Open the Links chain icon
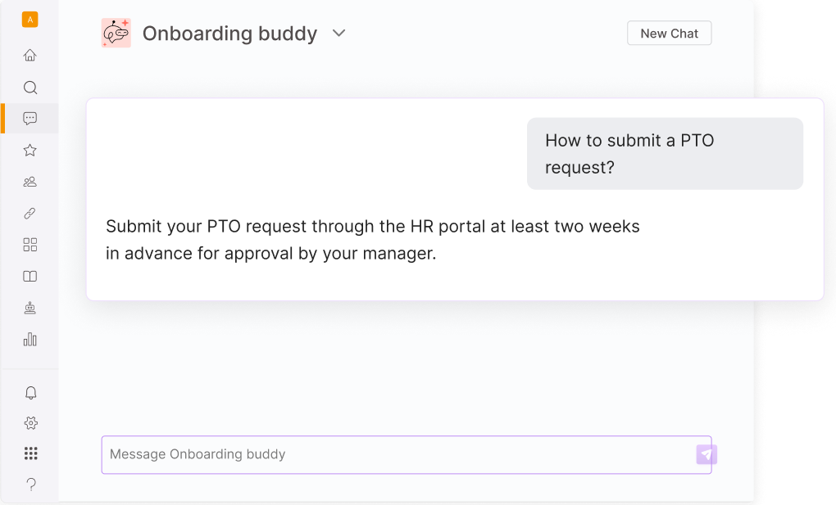This screenshot has width=836, height=505. tap(30, 214)
